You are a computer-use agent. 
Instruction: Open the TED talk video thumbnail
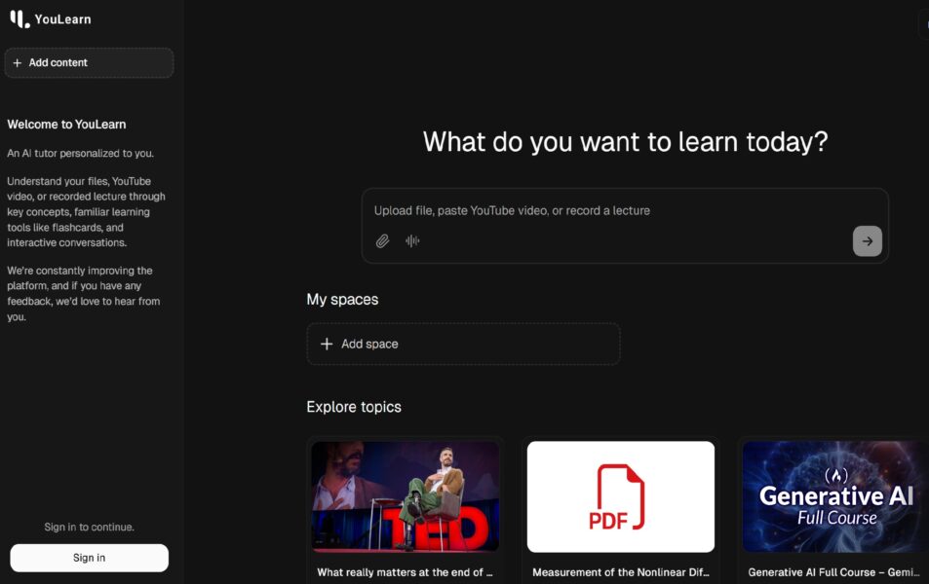405,496
